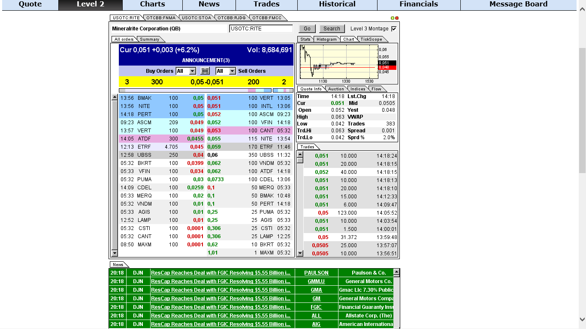Select the ETRF buy order with 4.705 shares
The width and height of the screenshot is (586, 329).
click(162, 147)
